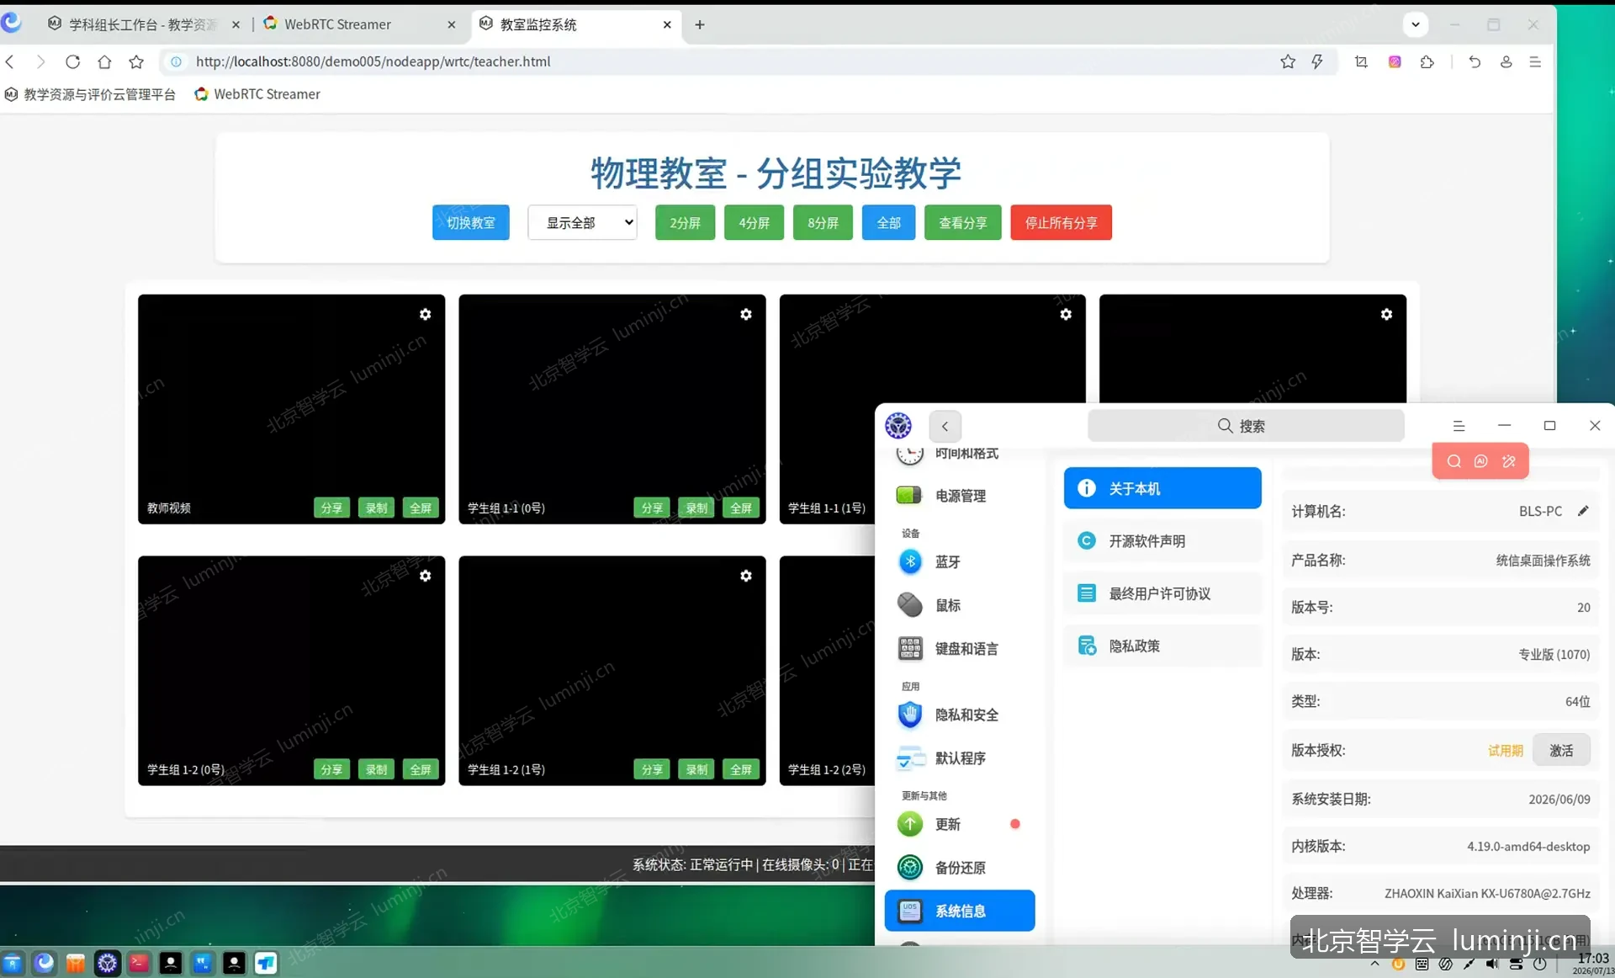This screenshot has width=1615, height=978.
Task: Click the back arrow in the settings window
Action: click(x=945, y=426)
